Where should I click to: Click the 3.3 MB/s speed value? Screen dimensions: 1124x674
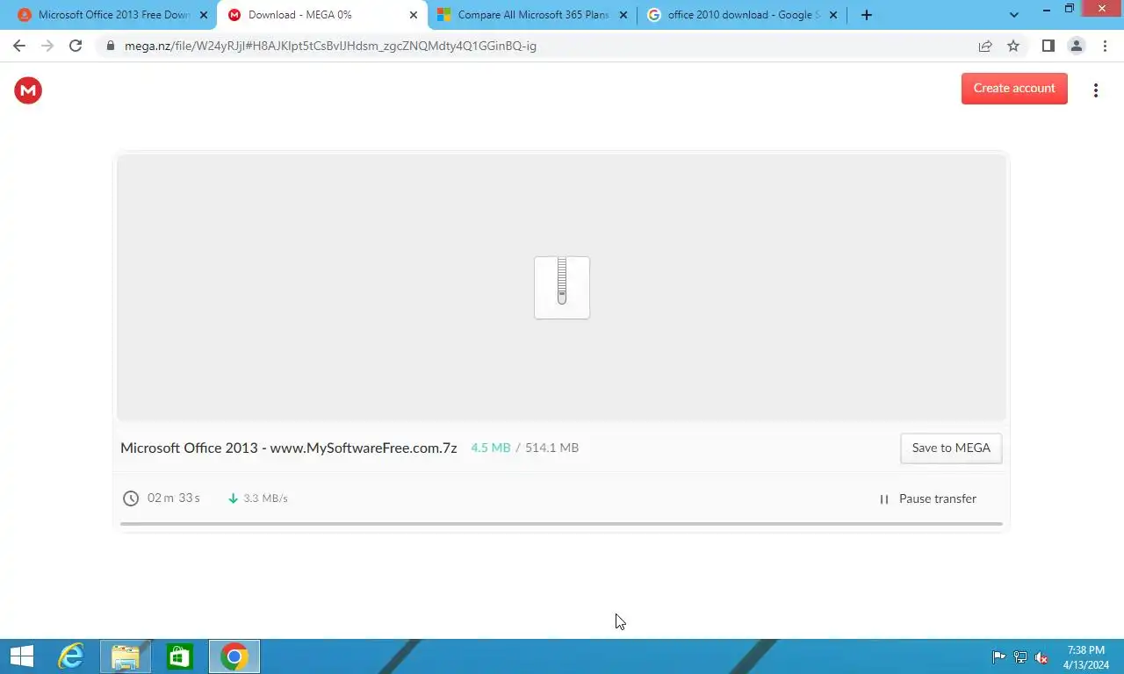click(x=266, y=498)
